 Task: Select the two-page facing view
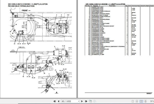(x=141, y=101)
